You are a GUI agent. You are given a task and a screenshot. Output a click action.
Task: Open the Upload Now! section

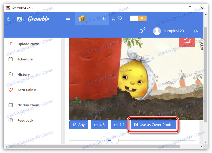tap(28, 44)
